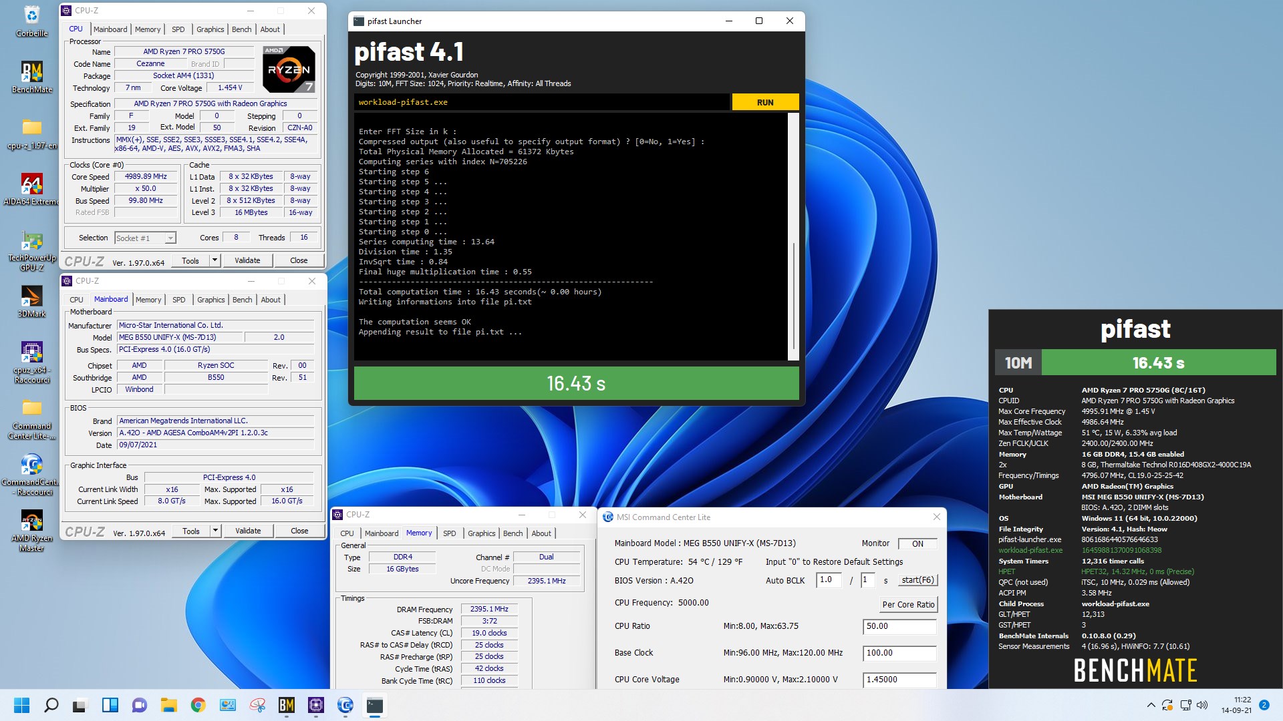Open SPD tab in top CPU-Z window

pos(178,29)
